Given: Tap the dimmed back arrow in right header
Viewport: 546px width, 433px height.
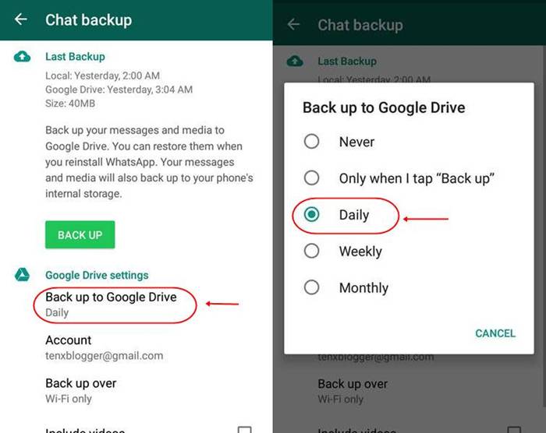Looking at the screenshot, I should pos(293,24).
